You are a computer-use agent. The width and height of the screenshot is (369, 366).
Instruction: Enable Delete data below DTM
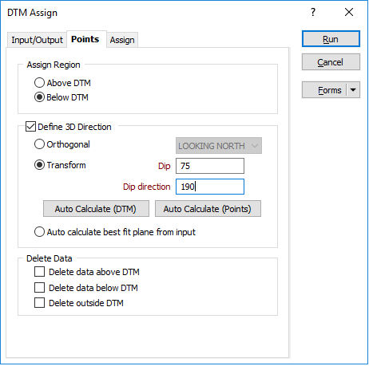coord(39,288)
